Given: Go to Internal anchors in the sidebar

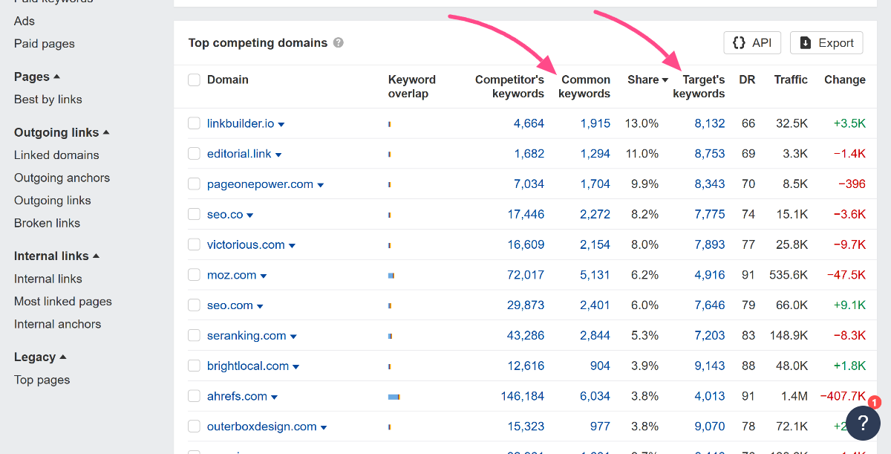Looking at the screenshot, I should [x=58, y=324].
